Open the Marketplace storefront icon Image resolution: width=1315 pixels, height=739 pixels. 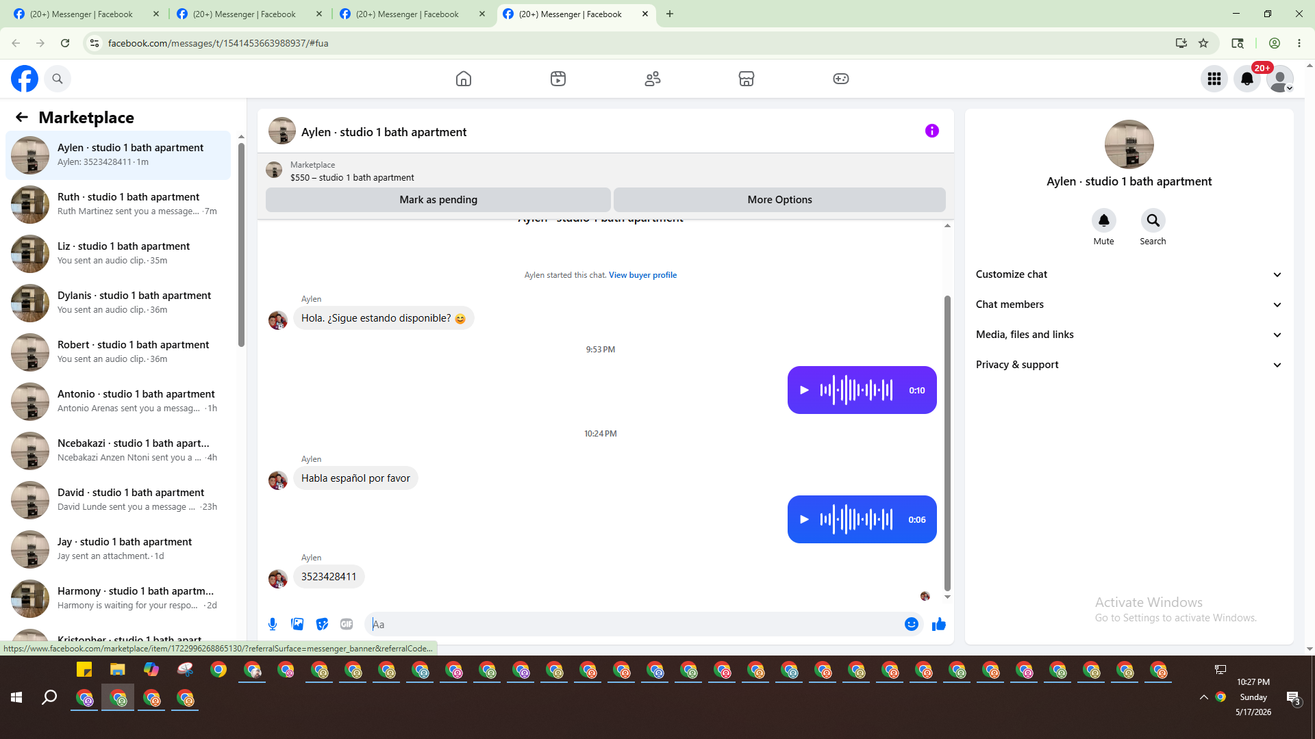click(747, 79)
